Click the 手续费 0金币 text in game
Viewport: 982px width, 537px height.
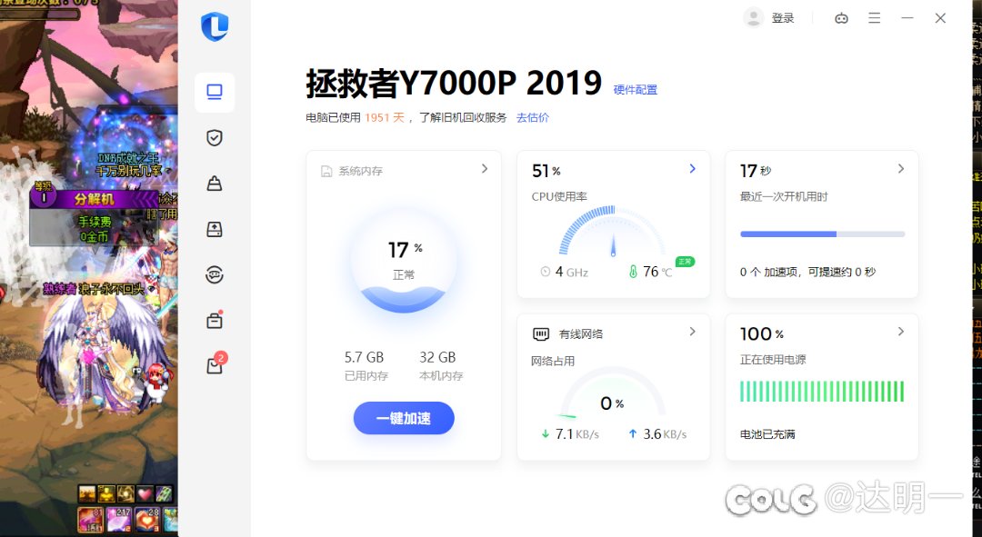94,229
